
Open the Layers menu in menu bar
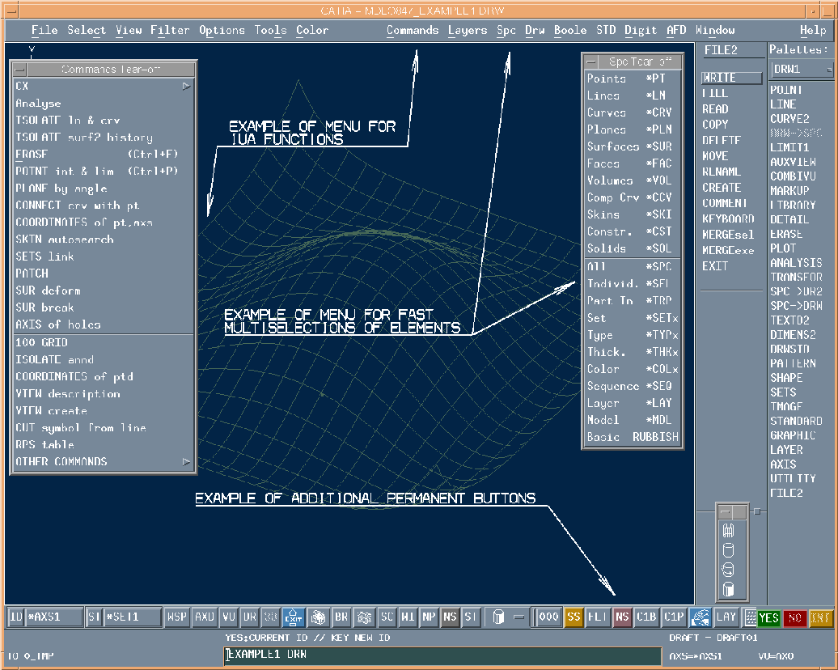468,30
